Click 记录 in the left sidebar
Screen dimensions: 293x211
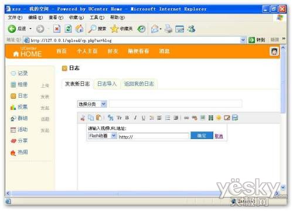(23, 73)
